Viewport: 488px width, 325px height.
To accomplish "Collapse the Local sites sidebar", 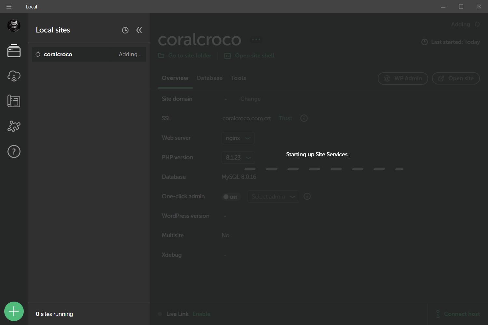I will [x=139, y=30].
